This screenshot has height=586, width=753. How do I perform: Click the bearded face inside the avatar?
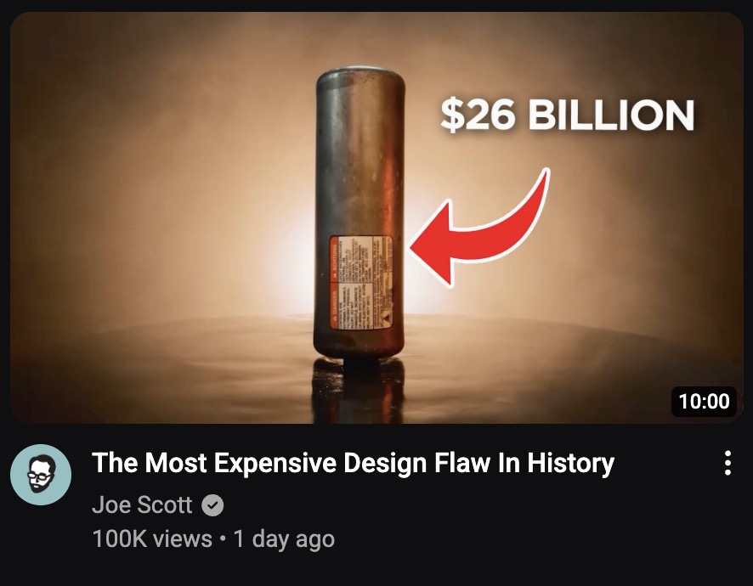(x=42, y=474)
